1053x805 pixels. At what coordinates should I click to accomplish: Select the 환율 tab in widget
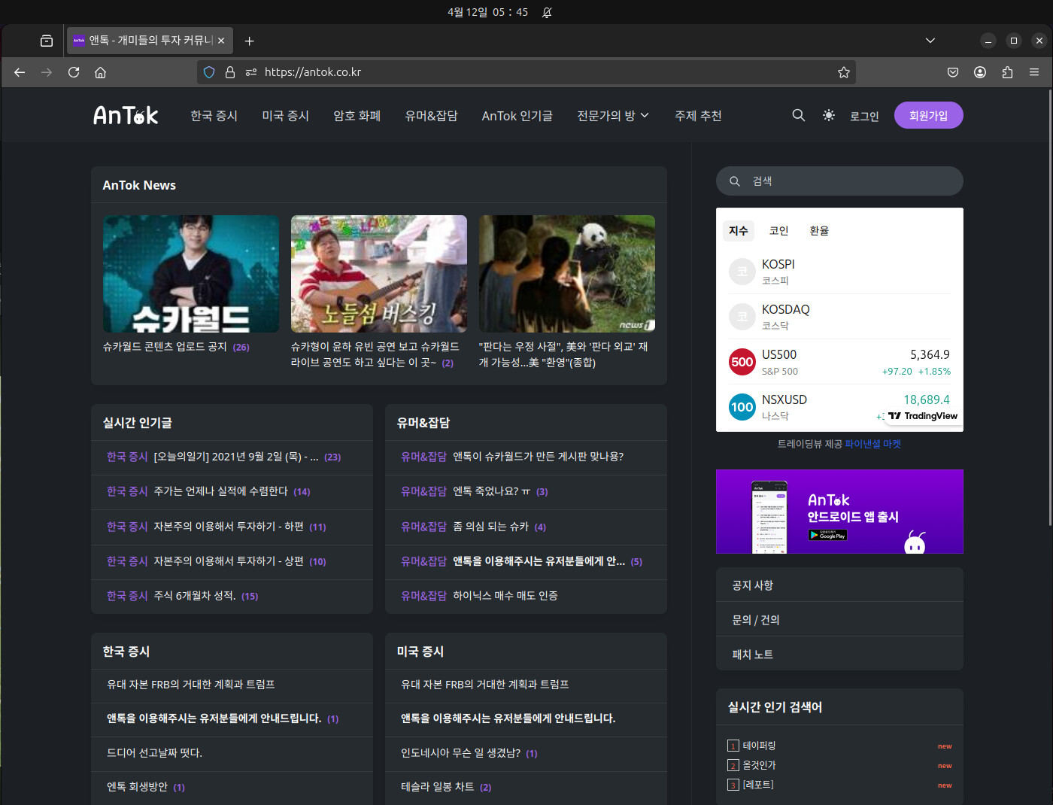(x=819, y=231)
